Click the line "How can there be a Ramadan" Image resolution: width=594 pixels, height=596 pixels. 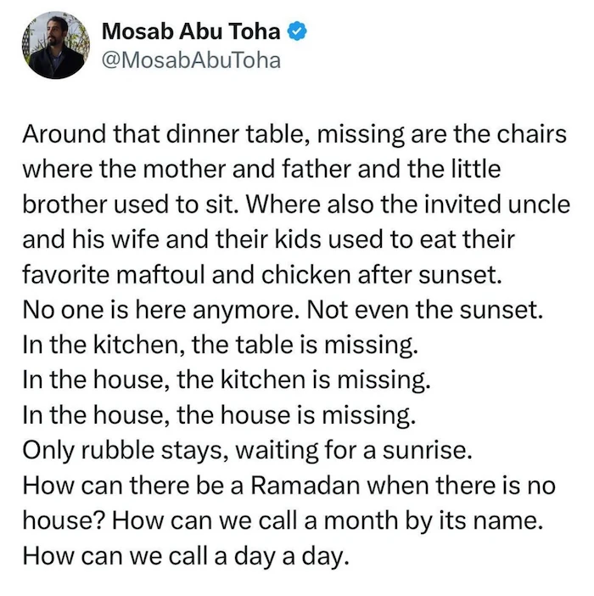pyautogui.click(x=289, y=487)
